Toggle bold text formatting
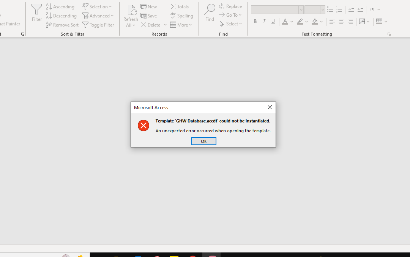The image size is (410, 257). [x=255, y=21]
